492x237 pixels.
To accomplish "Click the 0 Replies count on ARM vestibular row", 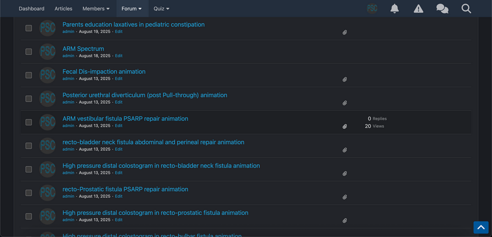I will tap(377, 118).
